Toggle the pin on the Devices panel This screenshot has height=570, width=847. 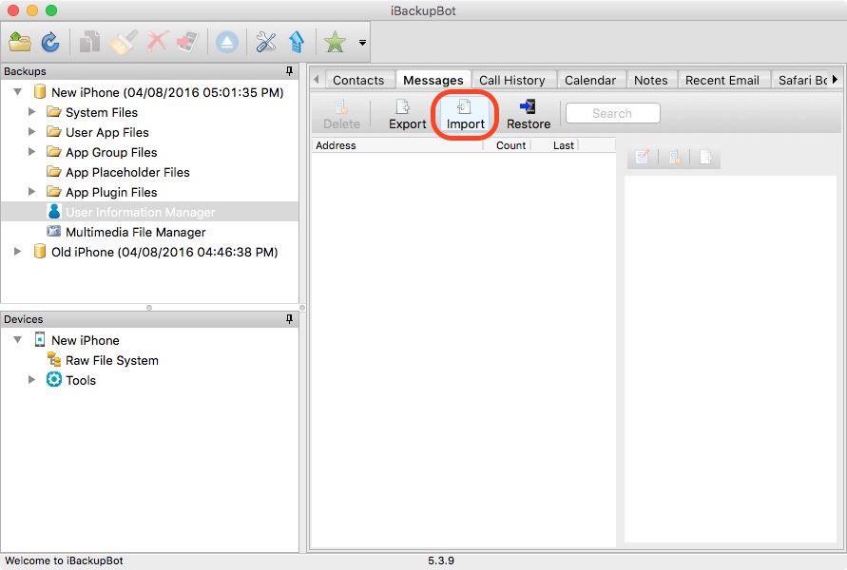coord(290,319)
